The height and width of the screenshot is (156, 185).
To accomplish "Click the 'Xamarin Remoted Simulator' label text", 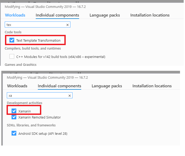I will [x=39, y=117].
